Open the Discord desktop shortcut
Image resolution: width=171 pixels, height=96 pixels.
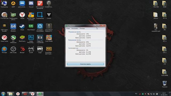coord(31,4)
